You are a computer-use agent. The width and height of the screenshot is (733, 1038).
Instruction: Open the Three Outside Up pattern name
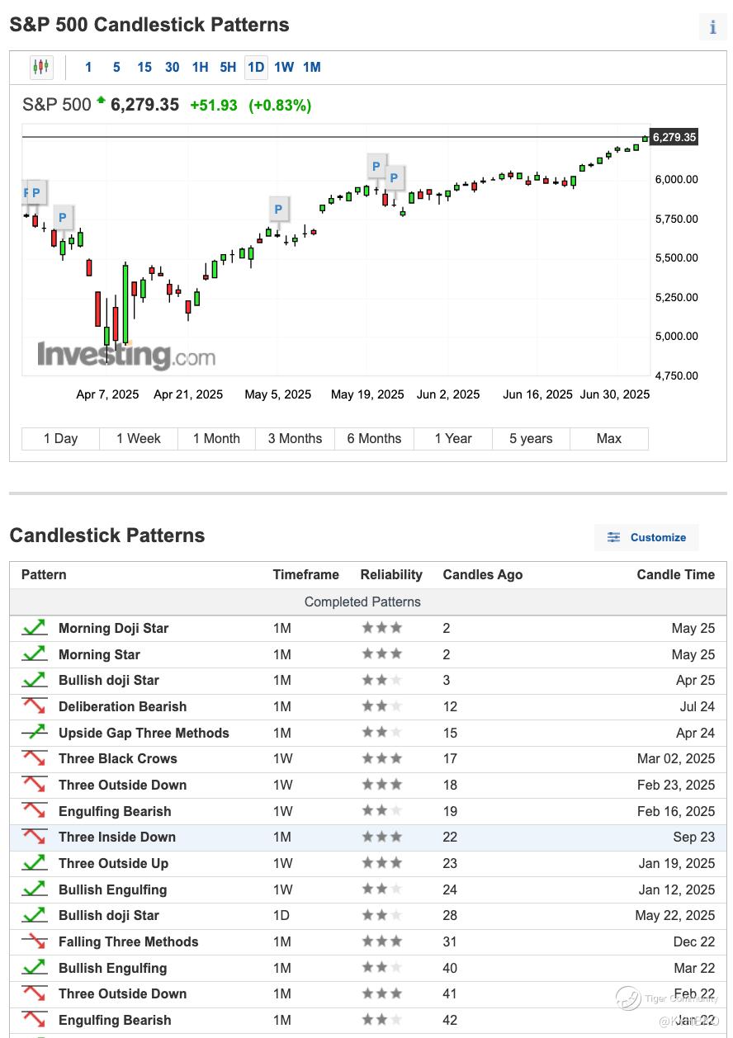(x=113, y=863)
